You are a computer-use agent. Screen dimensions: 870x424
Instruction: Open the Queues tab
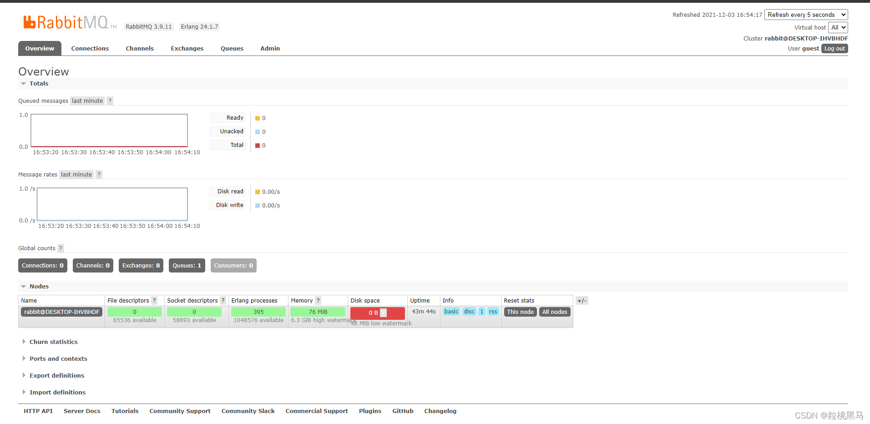(x=232, y=49)
